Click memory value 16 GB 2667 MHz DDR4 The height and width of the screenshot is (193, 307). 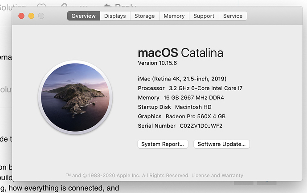pos(194,97)
